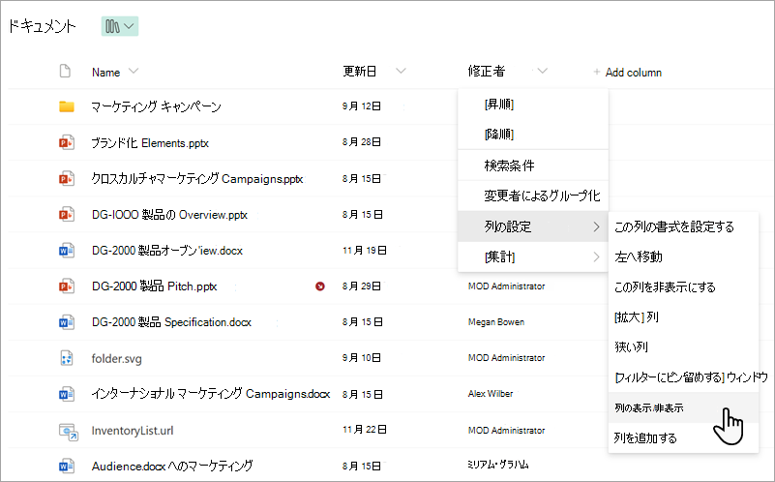Viewport: 775px width, 482px height.
Task: Select 列の表示/非表示 option
Action: click(x=683, y=407)
